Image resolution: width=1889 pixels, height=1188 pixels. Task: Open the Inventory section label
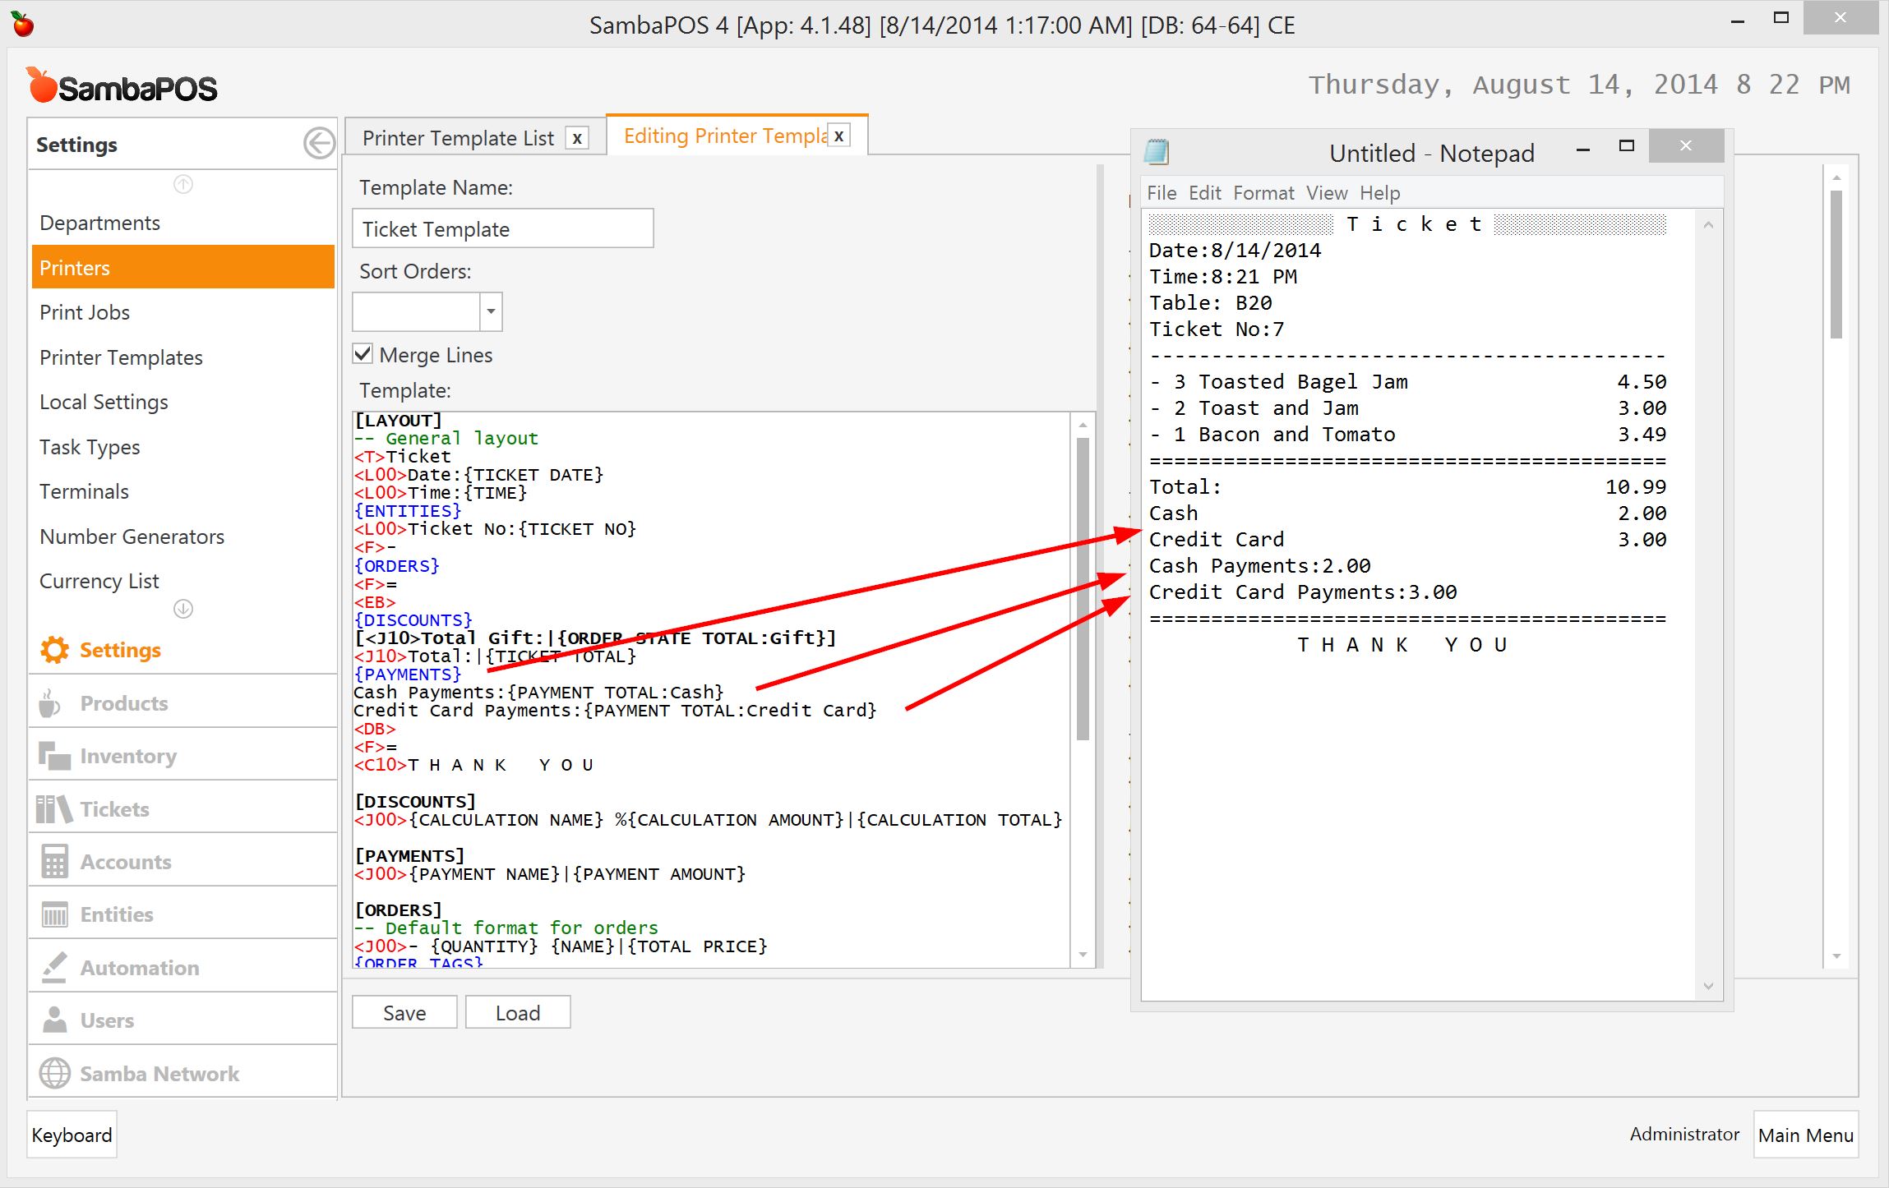tap(128, 756)
